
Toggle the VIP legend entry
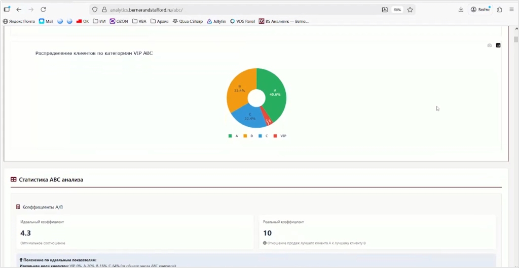point(280,136)
